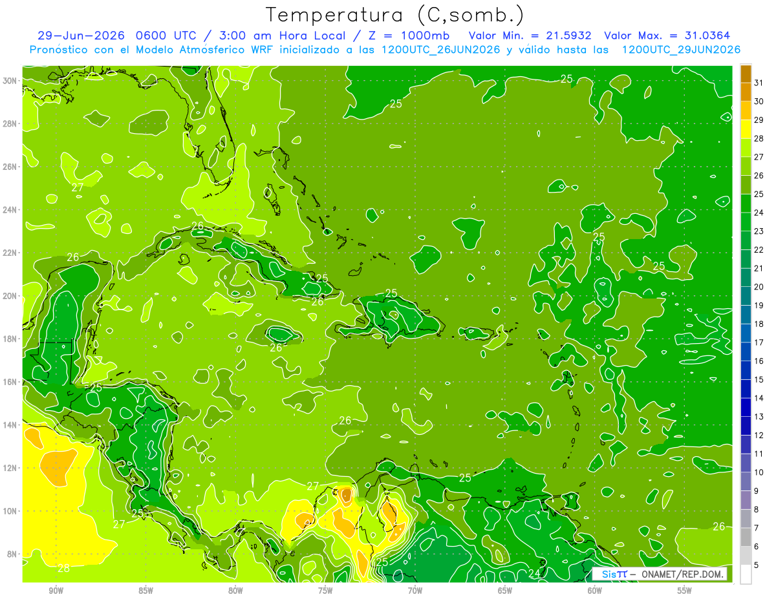Click the 8N latitude axis label
The image size is (776, 599).
point(12,554)
